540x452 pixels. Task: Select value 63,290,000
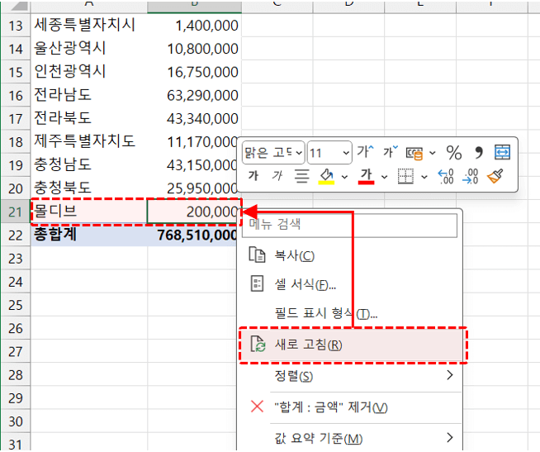(194, 95)
